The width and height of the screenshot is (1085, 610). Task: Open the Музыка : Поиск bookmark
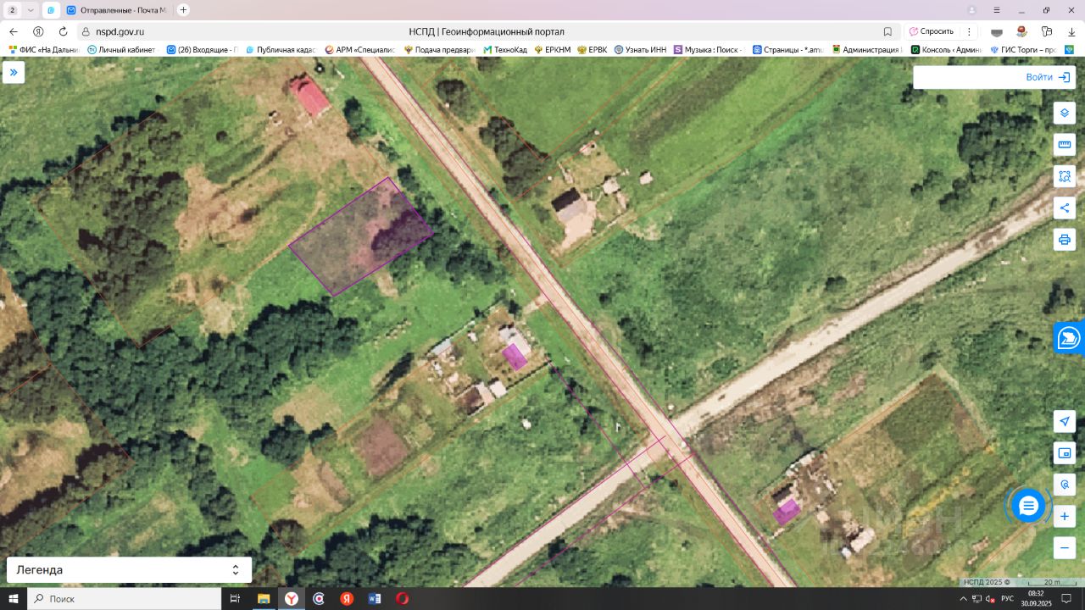click(x=709, y=50)
